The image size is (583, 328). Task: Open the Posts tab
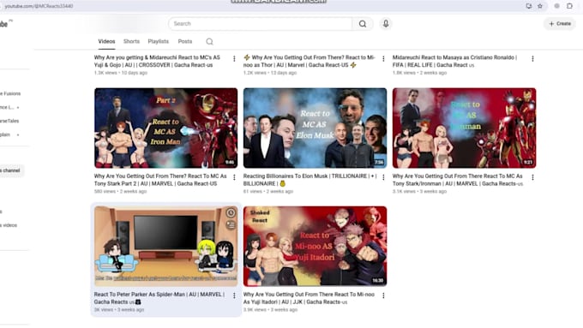185,42
